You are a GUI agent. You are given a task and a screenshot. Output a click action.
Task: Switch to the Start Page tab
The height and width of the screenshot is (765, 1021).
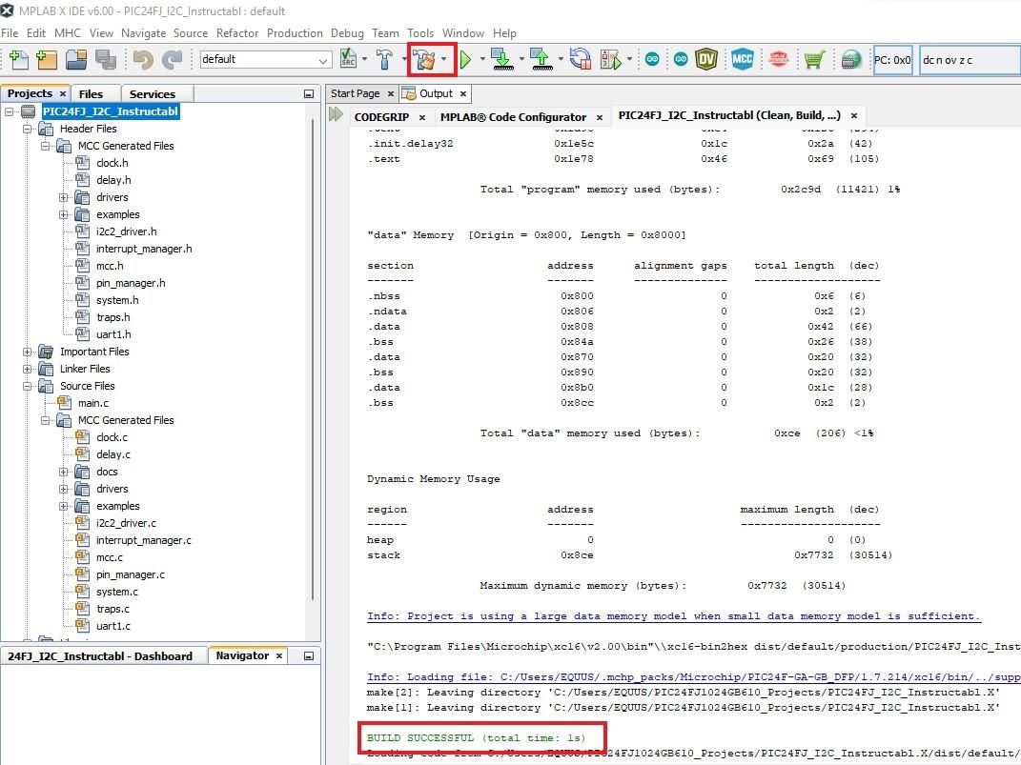[x=355, y=93]
